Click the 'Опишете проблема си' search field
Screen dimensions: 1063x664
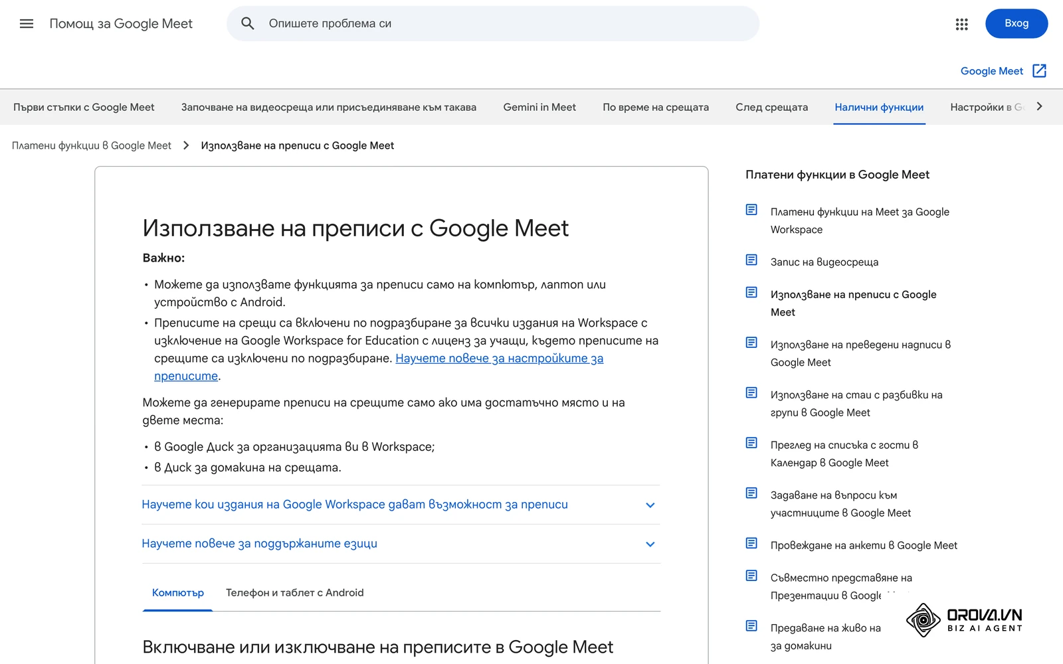point(493,24)
